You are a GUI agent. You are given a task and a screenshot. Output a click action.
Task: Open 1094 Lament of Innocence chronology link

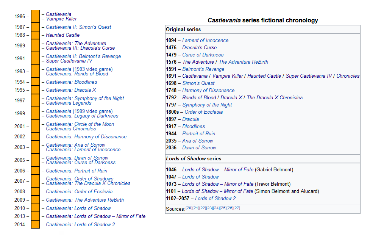pyautogui.click(x=205, y=41)
